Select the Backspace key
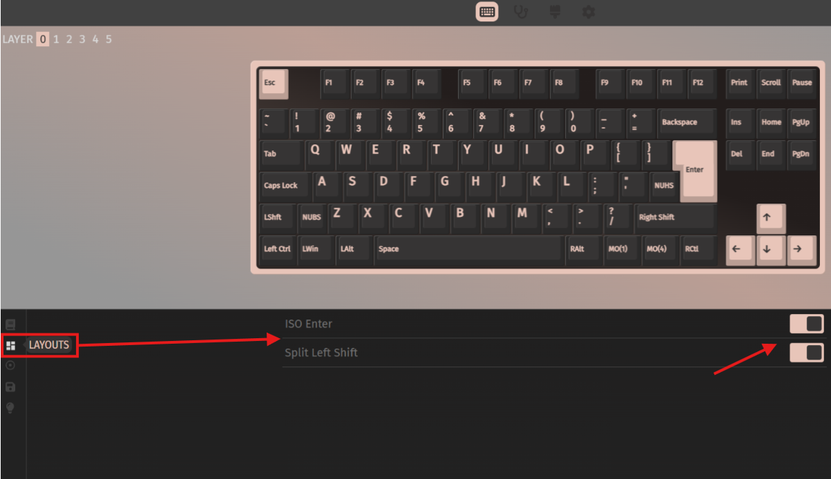 click(x=687, y=123)
